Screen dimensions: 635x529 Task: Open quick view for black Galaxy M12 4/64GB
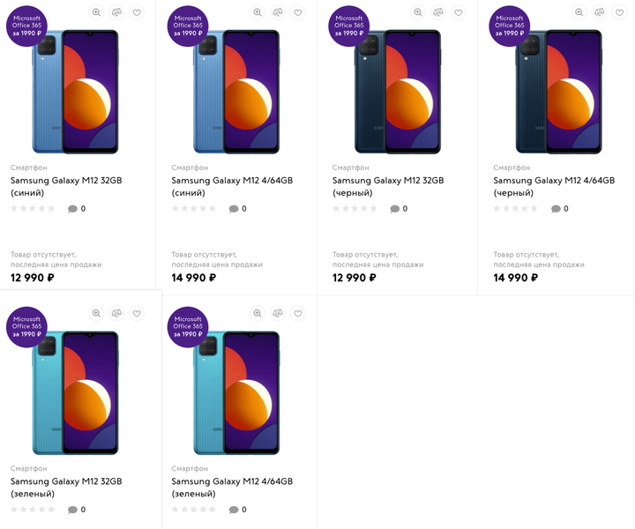click(x=579, y=12)
